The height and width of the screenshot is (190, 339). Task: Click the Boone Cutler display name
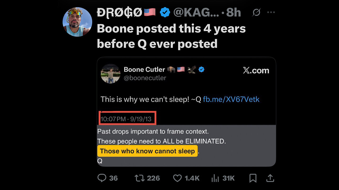click(x=144, y=69)
